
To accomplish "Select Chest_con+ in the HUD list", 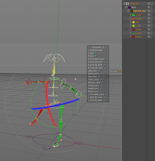I will (x=93, y=85).
